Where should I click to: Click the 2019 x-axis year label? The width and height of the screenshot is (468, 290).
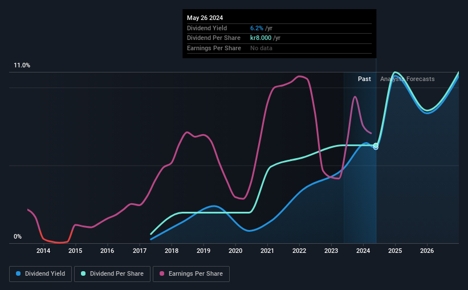click(x=204, y=251)
